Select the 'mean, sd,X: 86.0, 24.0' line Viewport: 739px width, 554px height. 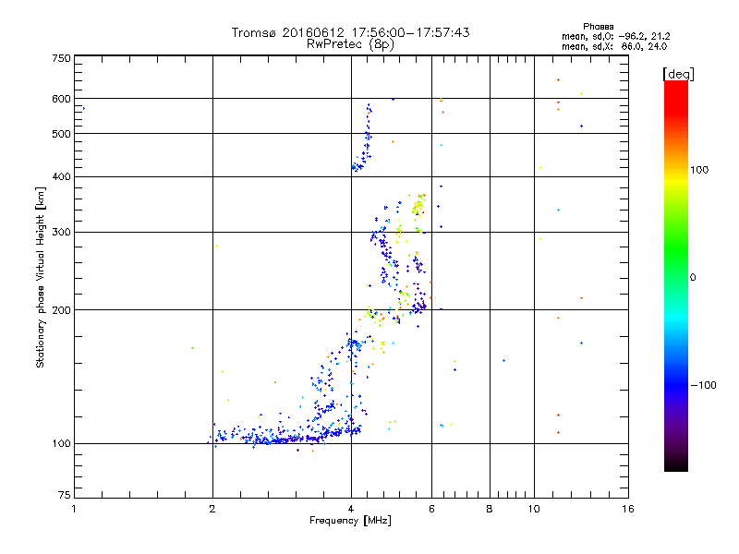pyautogui.click(x=614, y=46)
